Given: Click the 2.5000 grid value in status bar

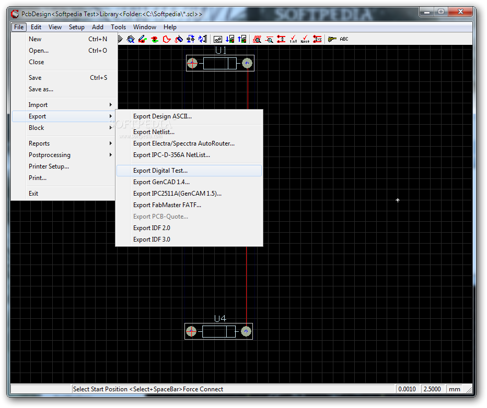Looking at the screenshot, I should click(x=432, y=389).
